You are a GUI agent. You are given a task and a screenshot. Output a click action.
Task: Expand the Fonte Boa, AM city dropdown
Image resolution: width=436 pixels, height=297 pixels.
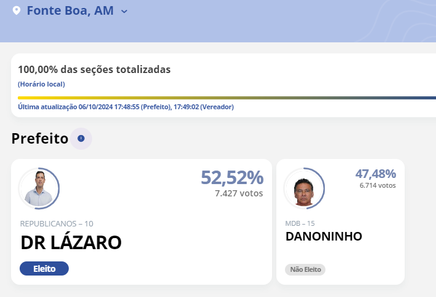tap(124, 11)
